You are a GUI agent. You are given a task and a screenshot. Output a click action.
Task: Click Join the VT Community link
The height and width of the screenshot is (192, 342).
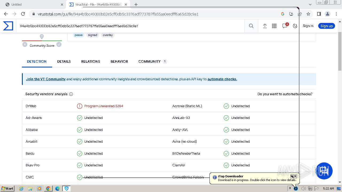[x=46, y=79]
